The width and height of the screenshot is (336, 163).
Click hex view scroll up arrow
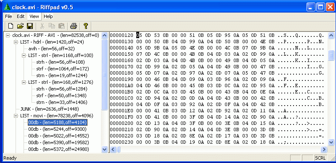331,36
